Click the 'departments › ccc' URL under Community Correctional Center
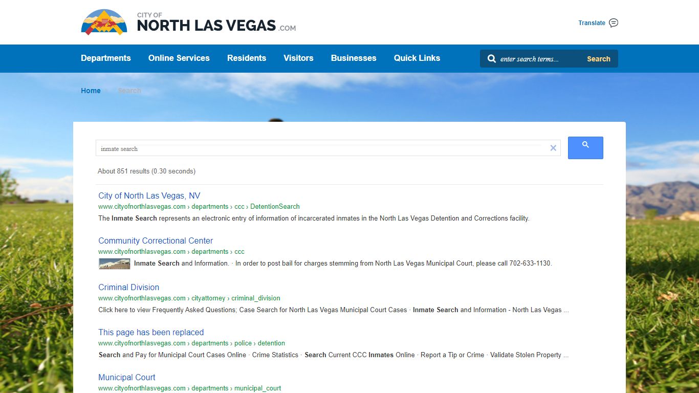The image size is (699, 393). (x=171, y=252)
